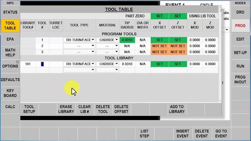Click tool 2 Z OFFSET NOT SET cell
This screenshot has width=251, height=141.
click(178, 46)
